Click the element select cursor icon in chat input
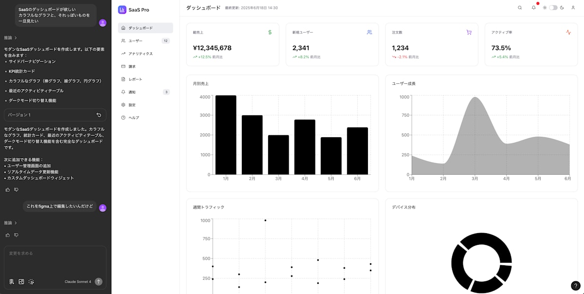Image resolution: width=584 pixels, height=294 pixels. [x=31, y=281]
